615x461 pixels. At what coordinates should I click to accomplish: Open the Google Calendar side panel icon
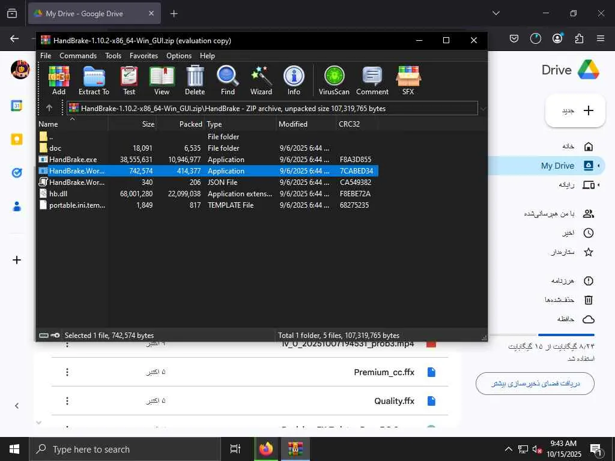click(x=17, y=106)
